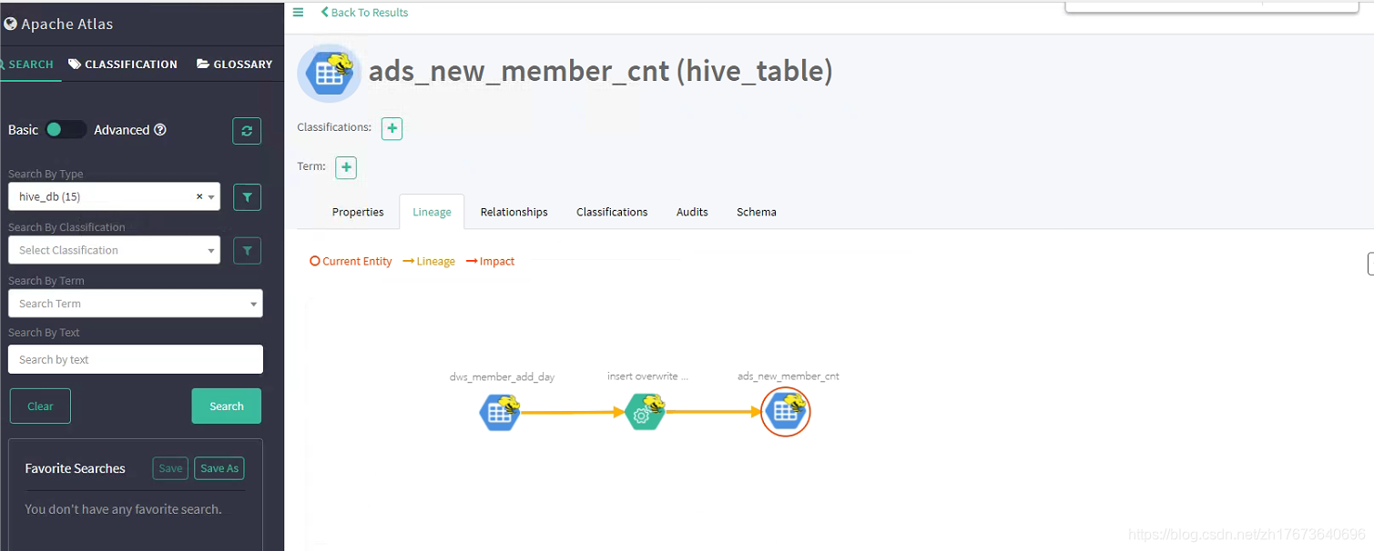This screenshot has width=1374, height=551.
Task: Click the refresh search button icon
Action: pyautogui.click(x=247, y=131)
